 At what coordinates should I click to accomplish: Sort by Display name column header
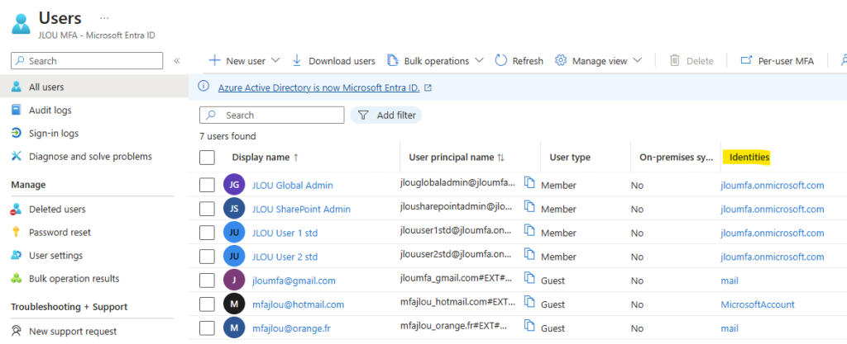point(265,158)
